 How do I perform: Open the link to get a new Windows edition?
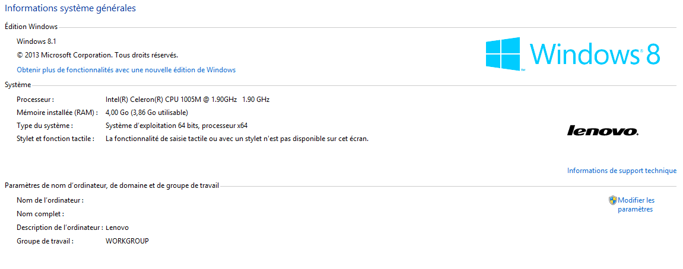tap(126, 70)
